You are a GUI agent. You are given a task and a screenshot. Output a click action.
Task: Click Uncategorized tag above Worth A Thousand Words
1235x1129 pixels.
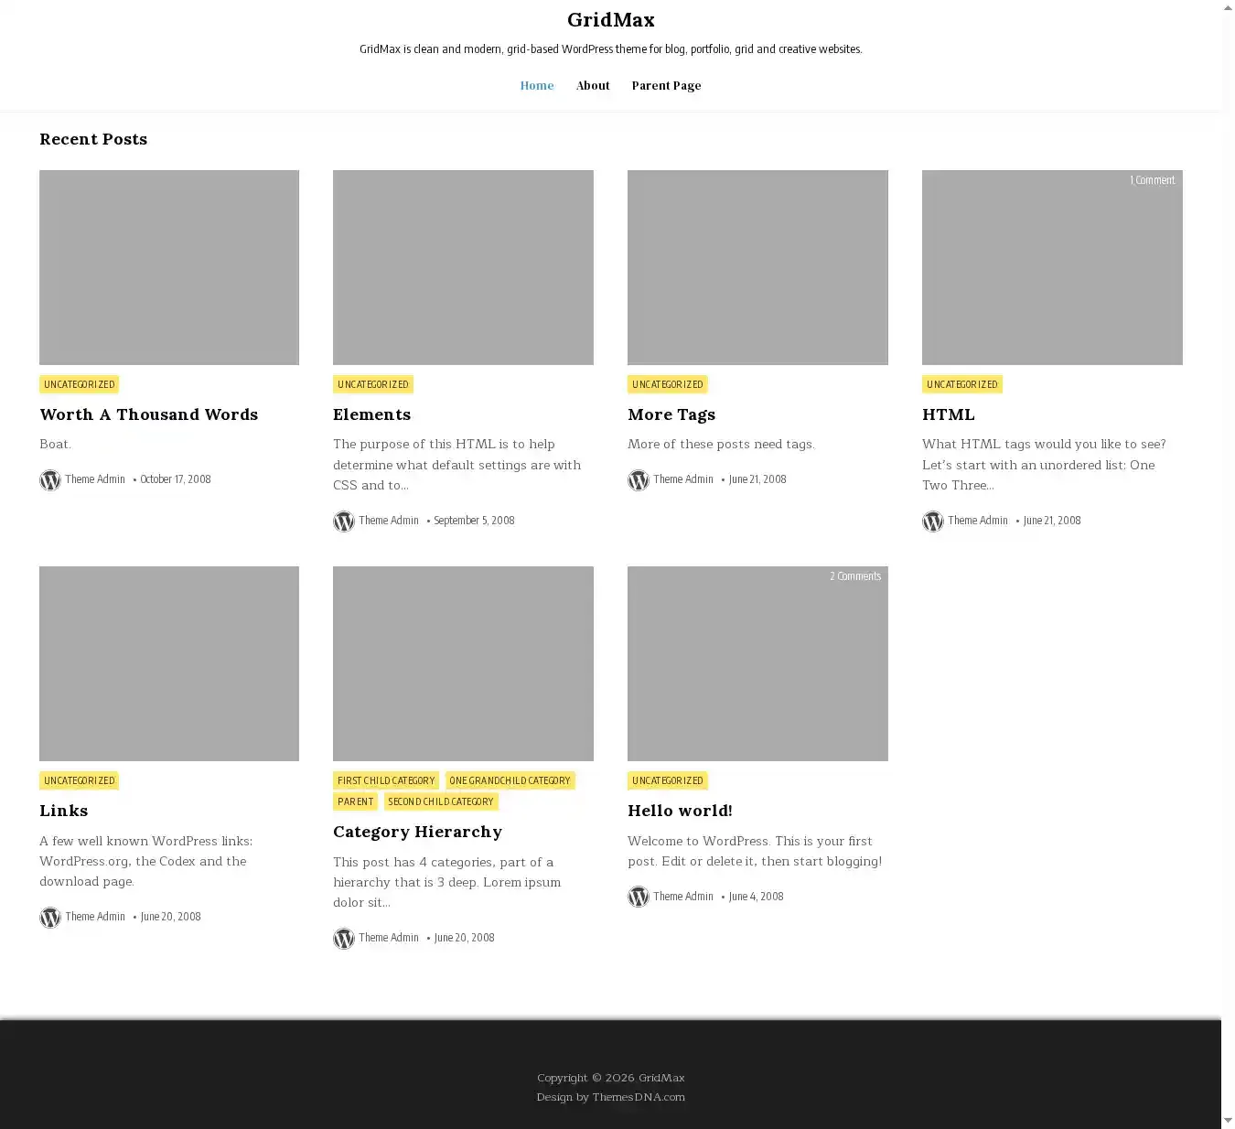coord(80,384)
